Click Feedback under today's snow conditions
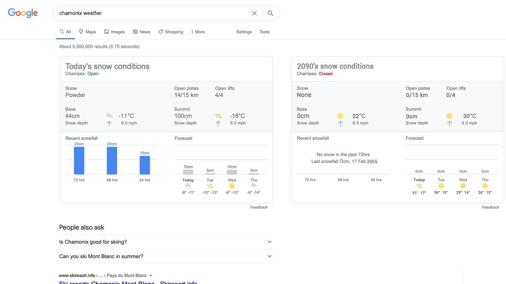Image resolution: width=506 pixels, height=284 pixels. (259, 206)
